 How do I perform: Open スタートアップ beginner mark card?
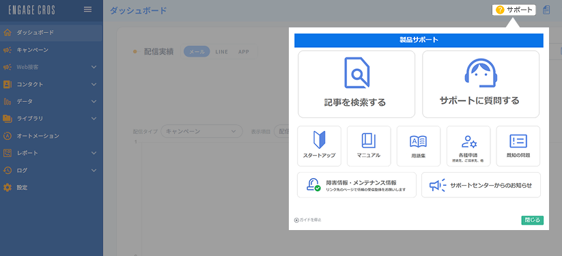[x=319, y=146]
